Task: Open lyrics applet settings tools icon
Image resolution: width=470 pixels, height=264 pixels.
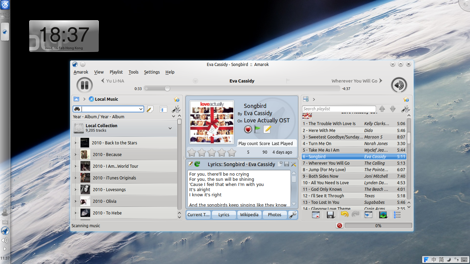Action: [293, 164]
